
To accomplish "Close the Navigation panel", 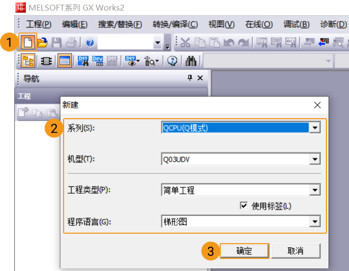I will tap(200, 78).
